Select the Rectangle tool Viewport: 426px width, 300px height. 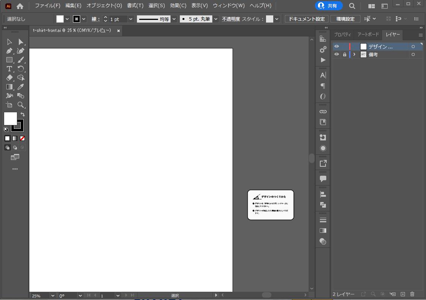tap(9, 60)
